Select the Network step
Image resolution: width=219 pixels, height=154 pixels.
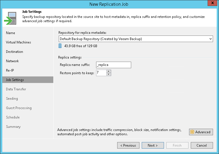pos(12,61)
